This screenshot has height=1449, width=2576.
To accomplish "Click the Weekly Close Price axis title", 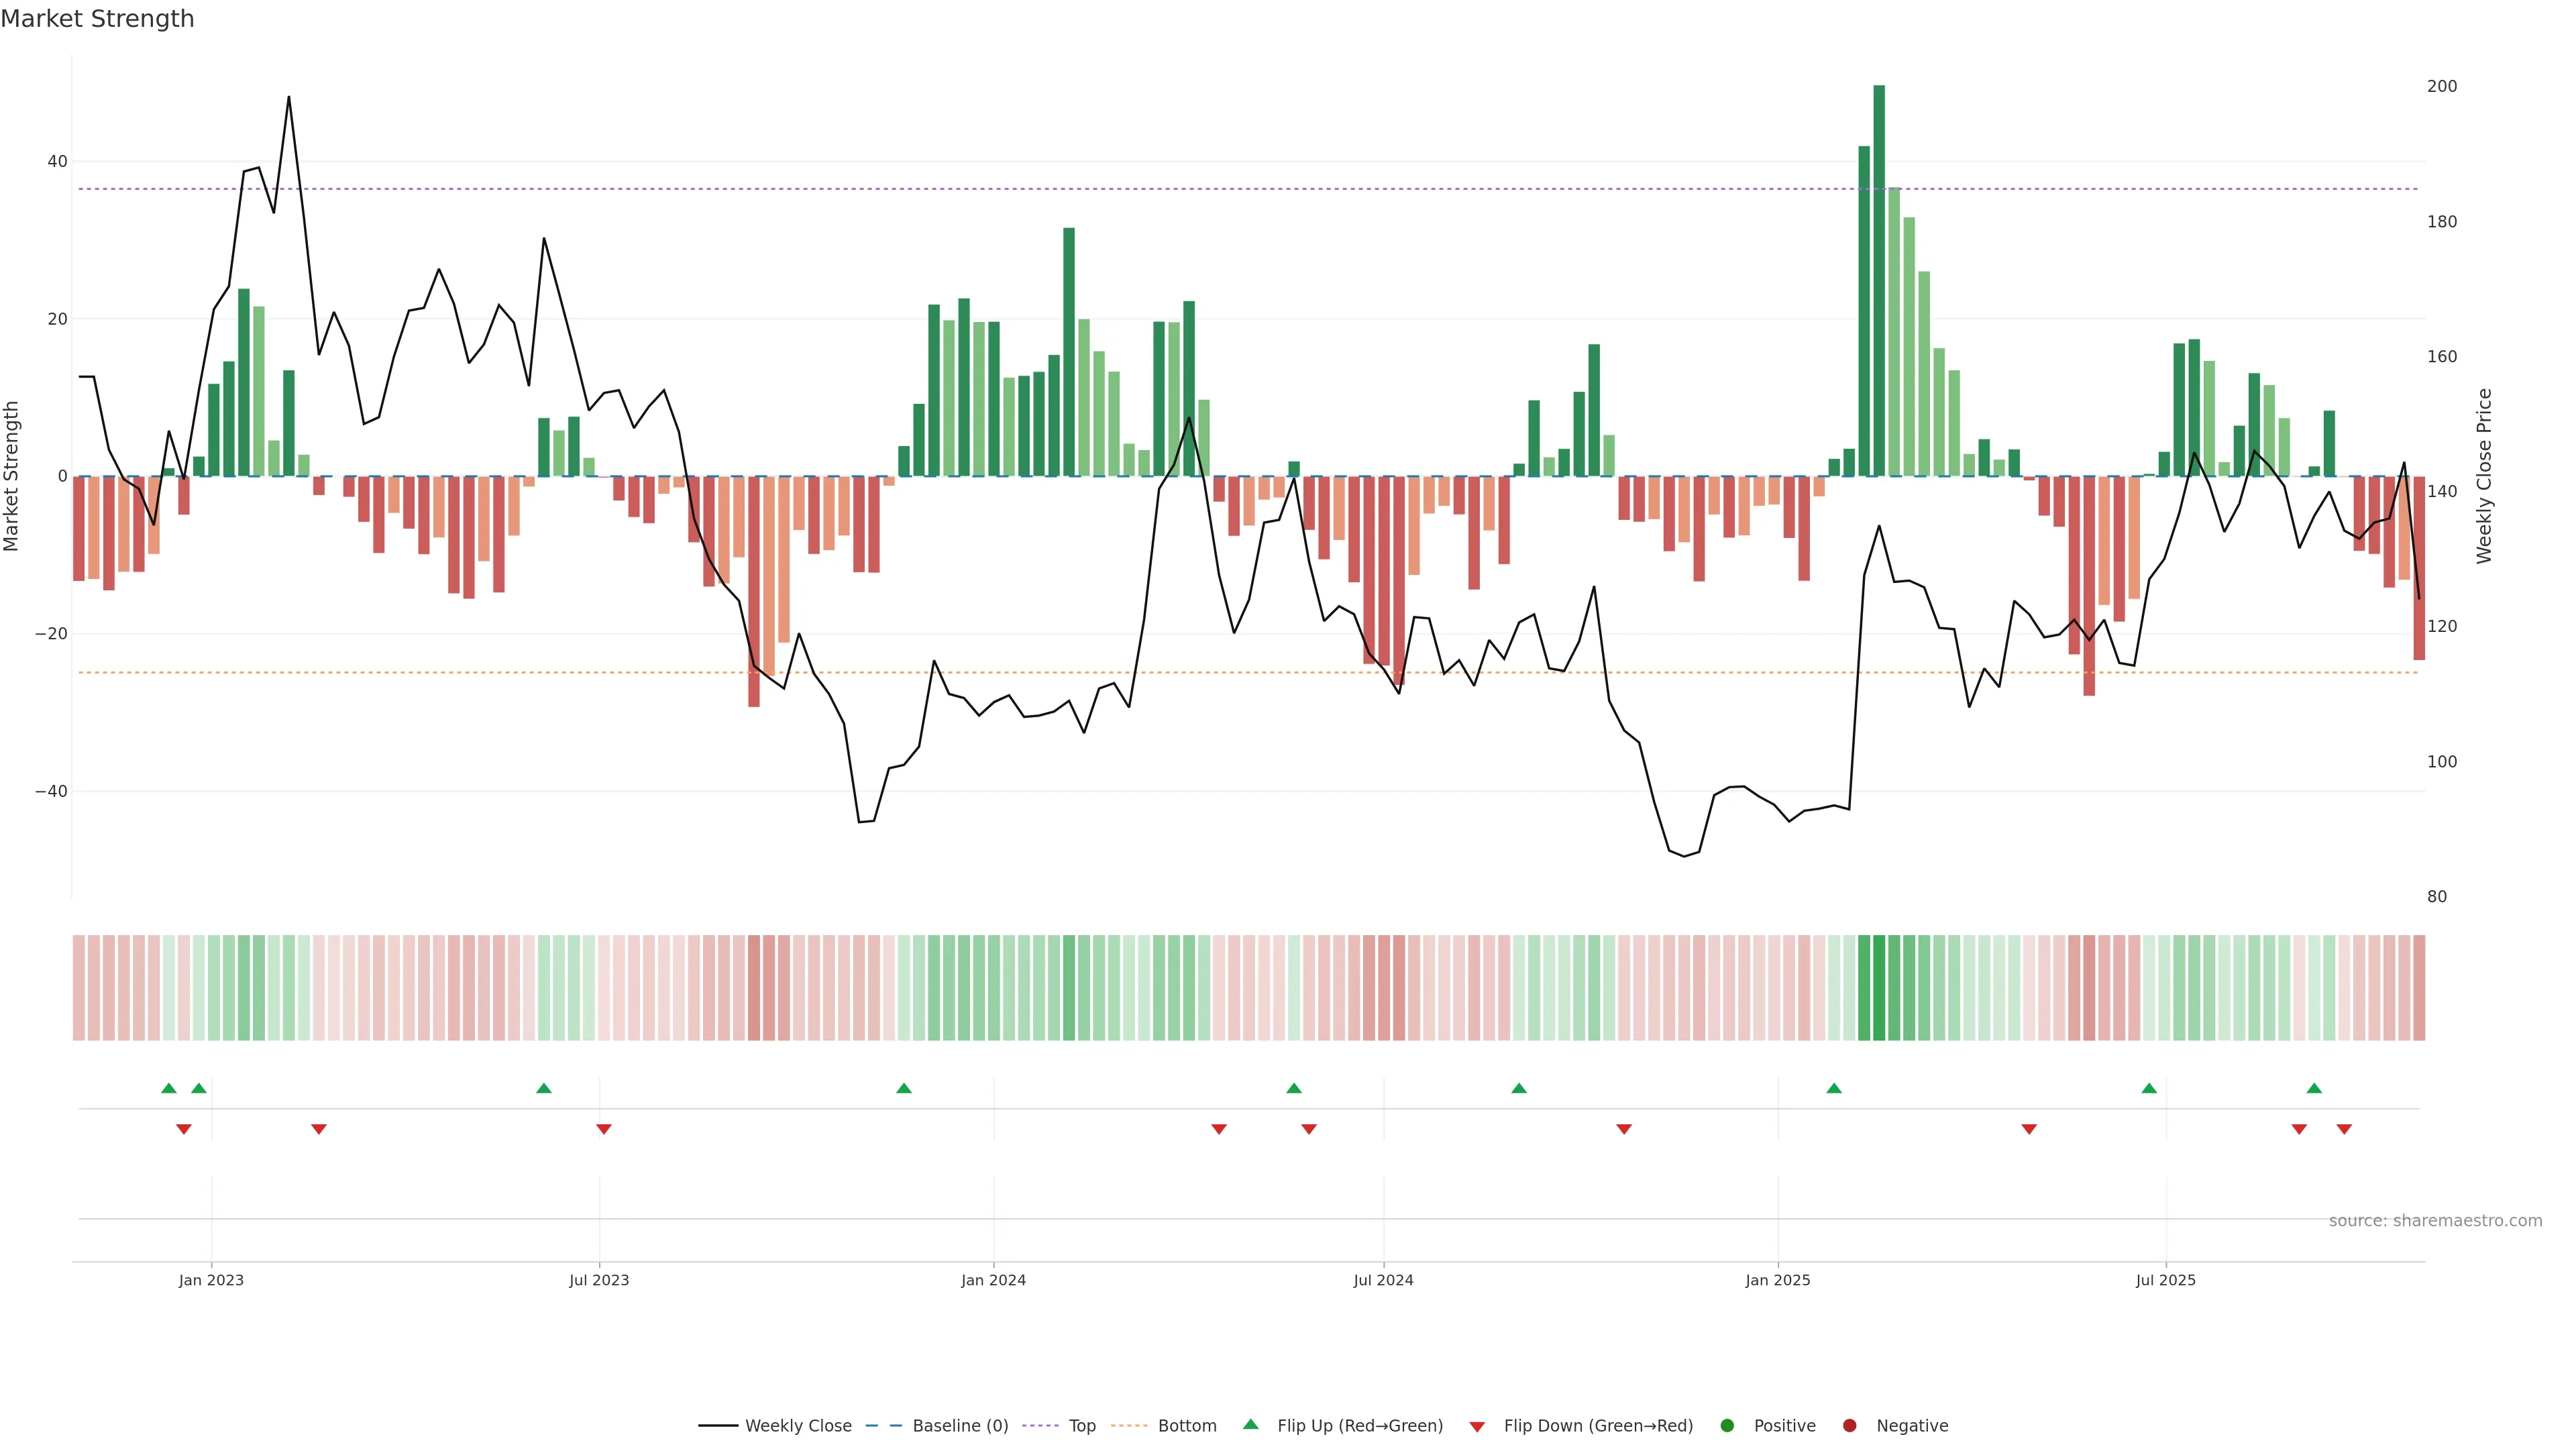I will [x=2484, y=476].
